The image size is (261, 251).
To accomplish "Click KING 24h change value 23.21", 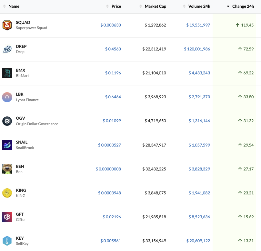I will 248,193.
